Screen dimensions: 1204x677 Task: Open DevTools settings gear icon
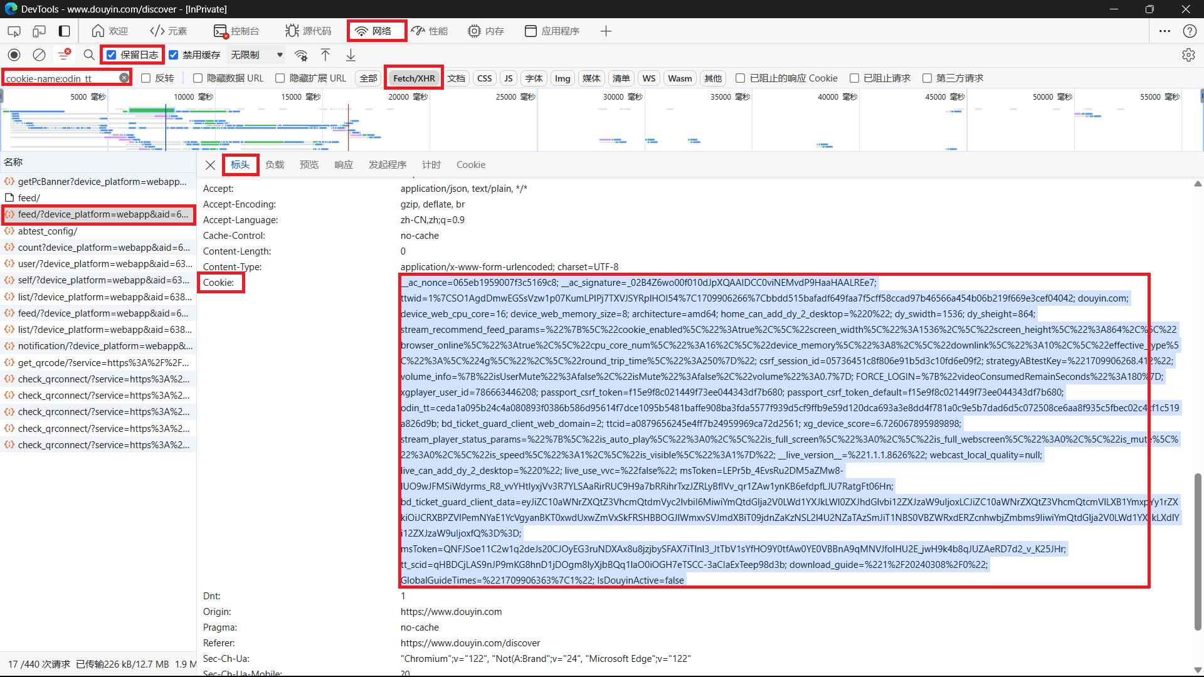(x=1188, y=55)
